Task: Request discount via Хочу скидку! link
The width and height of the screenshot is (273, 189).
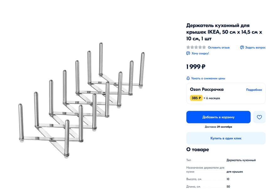Action: [x=200, y=53]
